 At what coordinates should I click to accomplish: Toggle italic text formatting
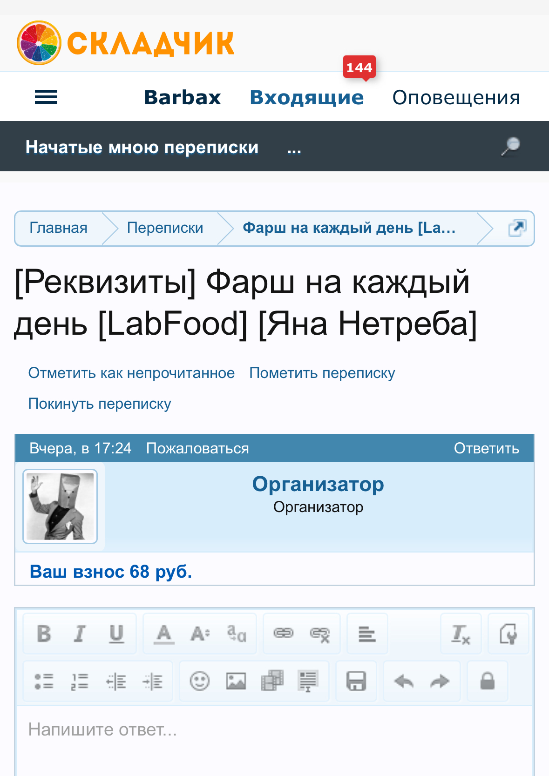pyautogui.click(x=80, y=634)
